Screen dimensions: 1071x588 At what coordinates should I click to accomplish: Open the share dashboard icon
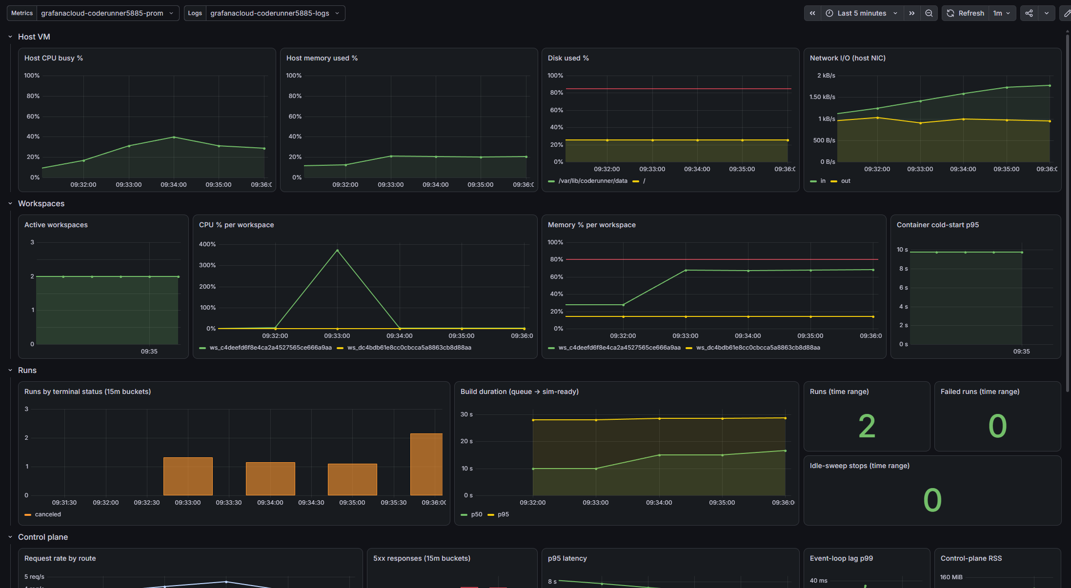[1029, 13]
